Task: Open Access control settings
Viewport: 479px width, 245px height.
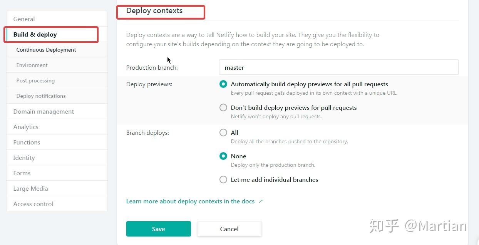Action: (x=33, y=204)
